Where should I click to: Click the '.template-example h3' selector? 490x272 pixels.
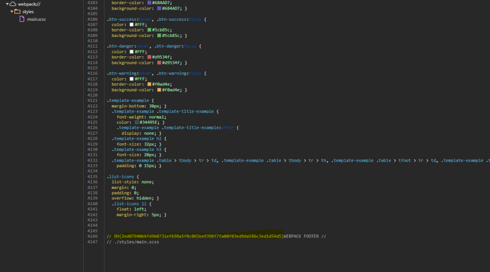[136, 149]
